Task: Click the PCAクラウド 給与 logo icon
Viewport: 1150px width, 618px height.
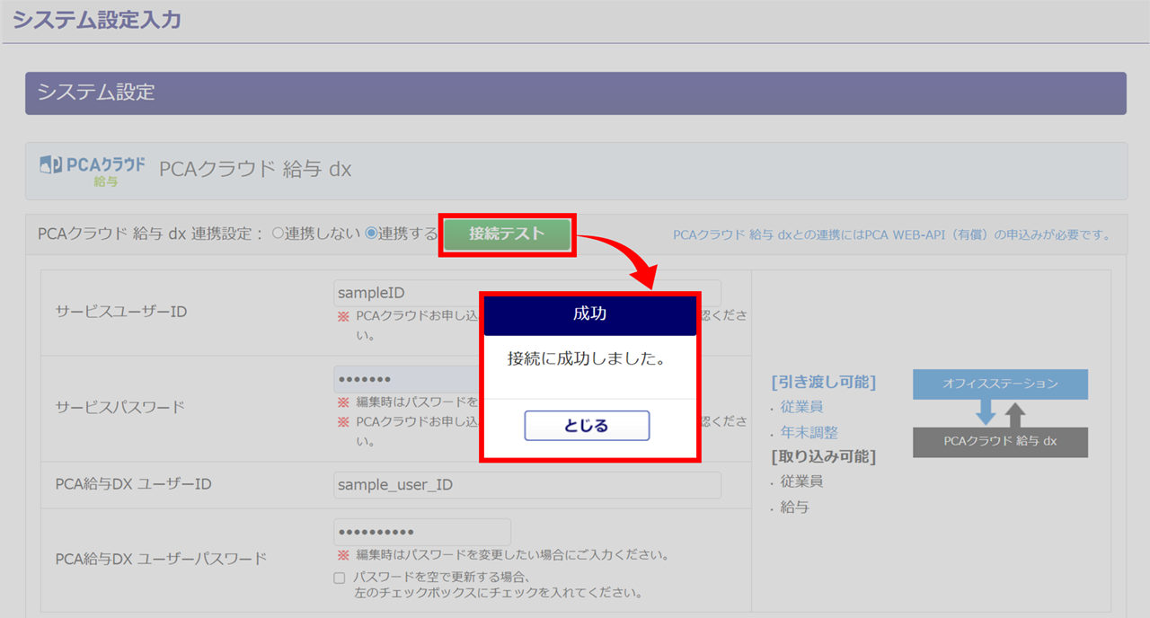Action: tap(93, 170)
